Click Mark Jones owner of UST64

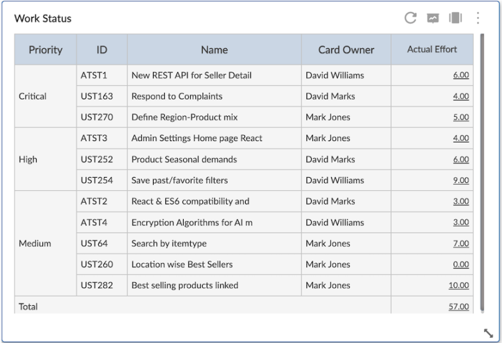point(328,243)
